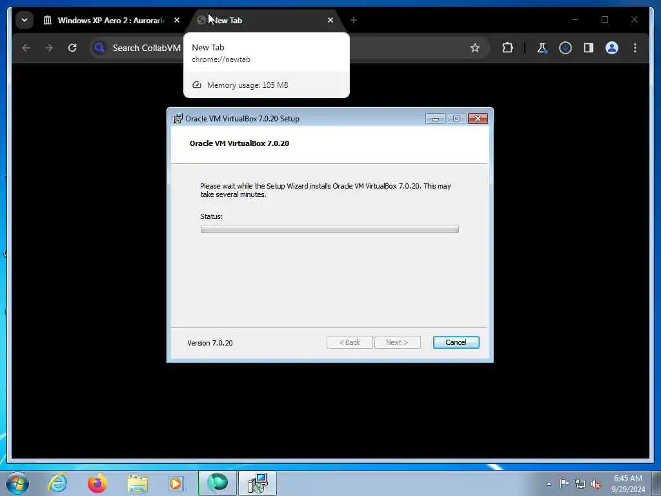661x496 pixels.
Task: Click the Search CollabVM address bar
Action: pos(289,48)
